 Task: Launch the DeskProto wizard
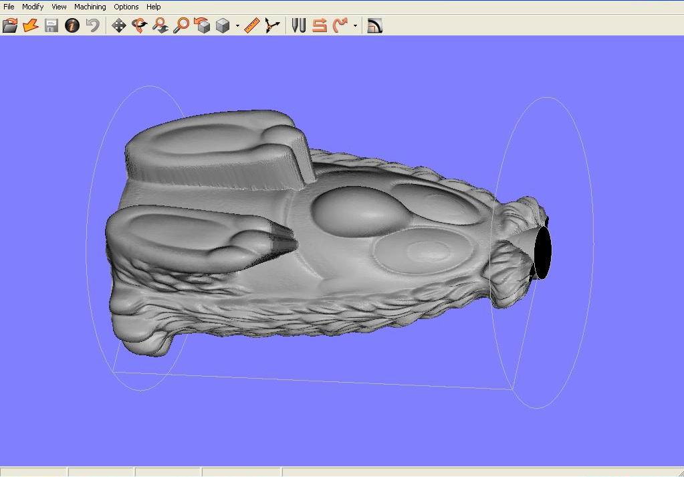(x=29, y=25)
